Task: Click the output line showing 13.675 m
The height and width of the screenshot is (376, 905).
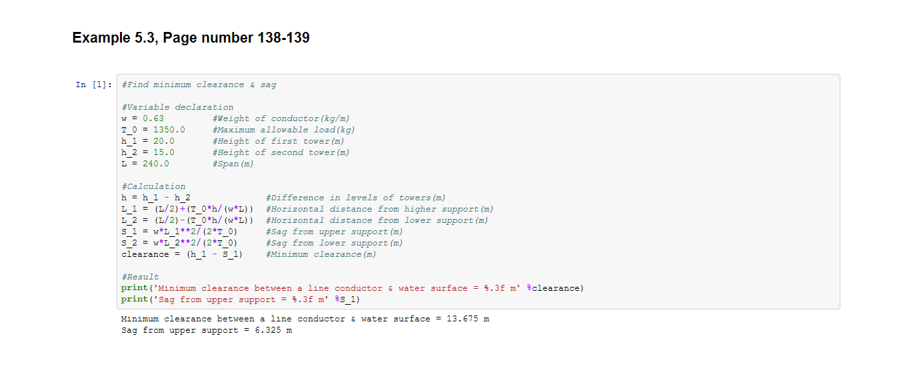Action: 305,319
